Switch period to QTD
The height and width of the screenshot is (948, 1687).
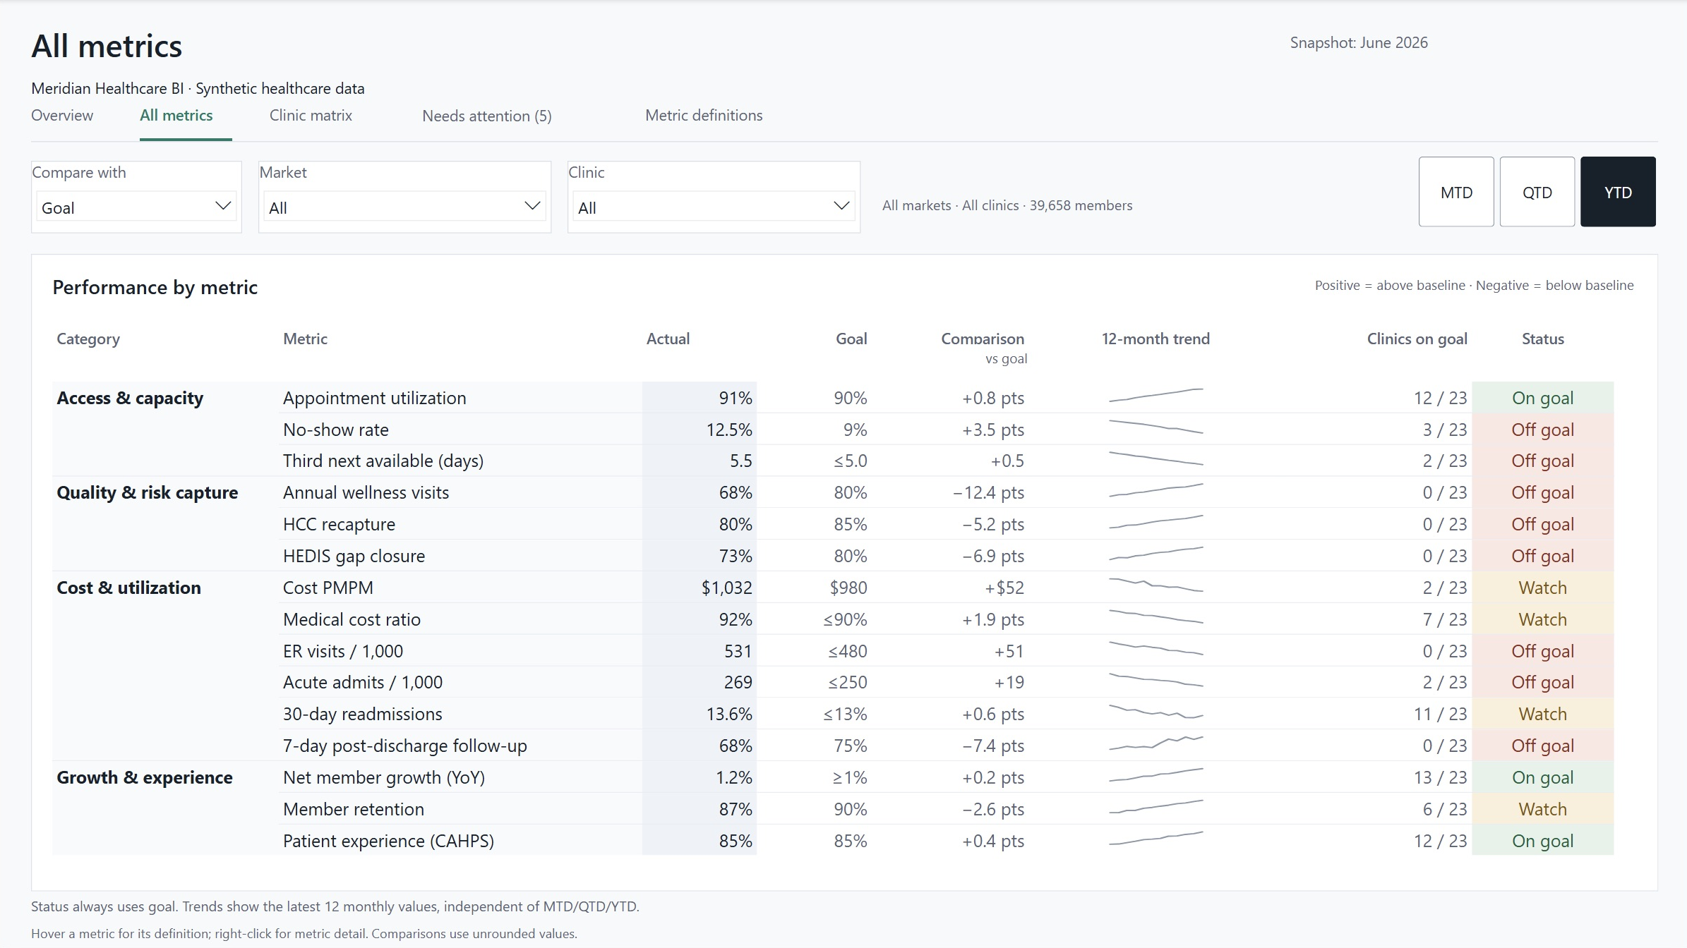[x=1537, y=192]
